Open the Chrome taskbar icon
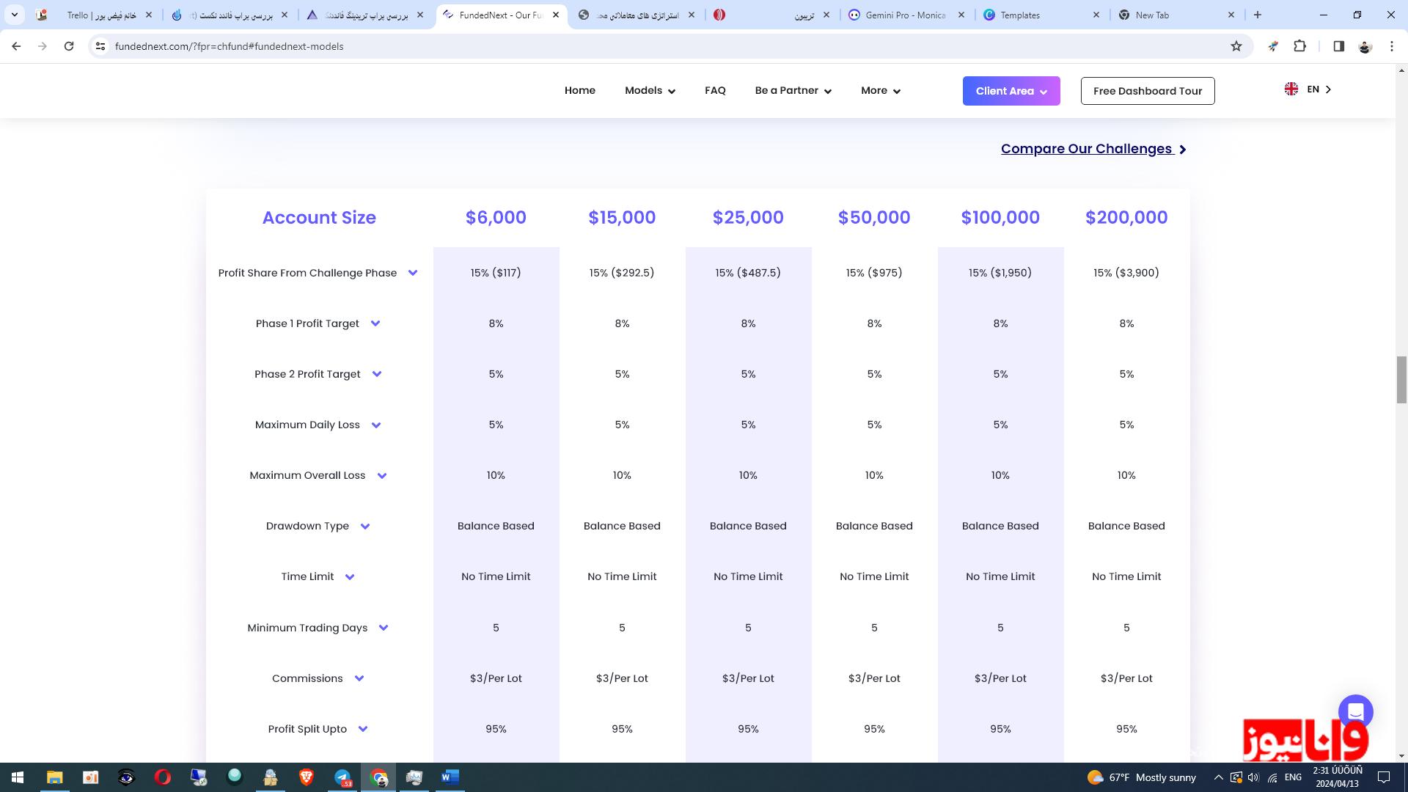The image size is (1408, 792). [x=378, y=777]
